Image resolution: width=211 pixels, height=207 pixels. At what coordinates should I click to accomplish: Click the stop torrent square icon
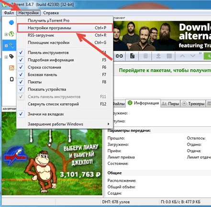point(169,56)
